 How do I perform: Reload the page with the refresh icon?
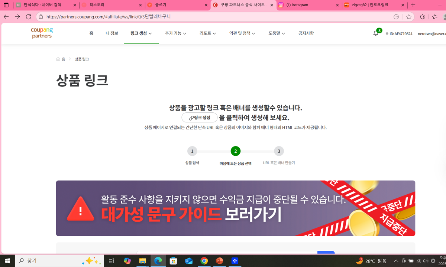(x=29, y=17)
